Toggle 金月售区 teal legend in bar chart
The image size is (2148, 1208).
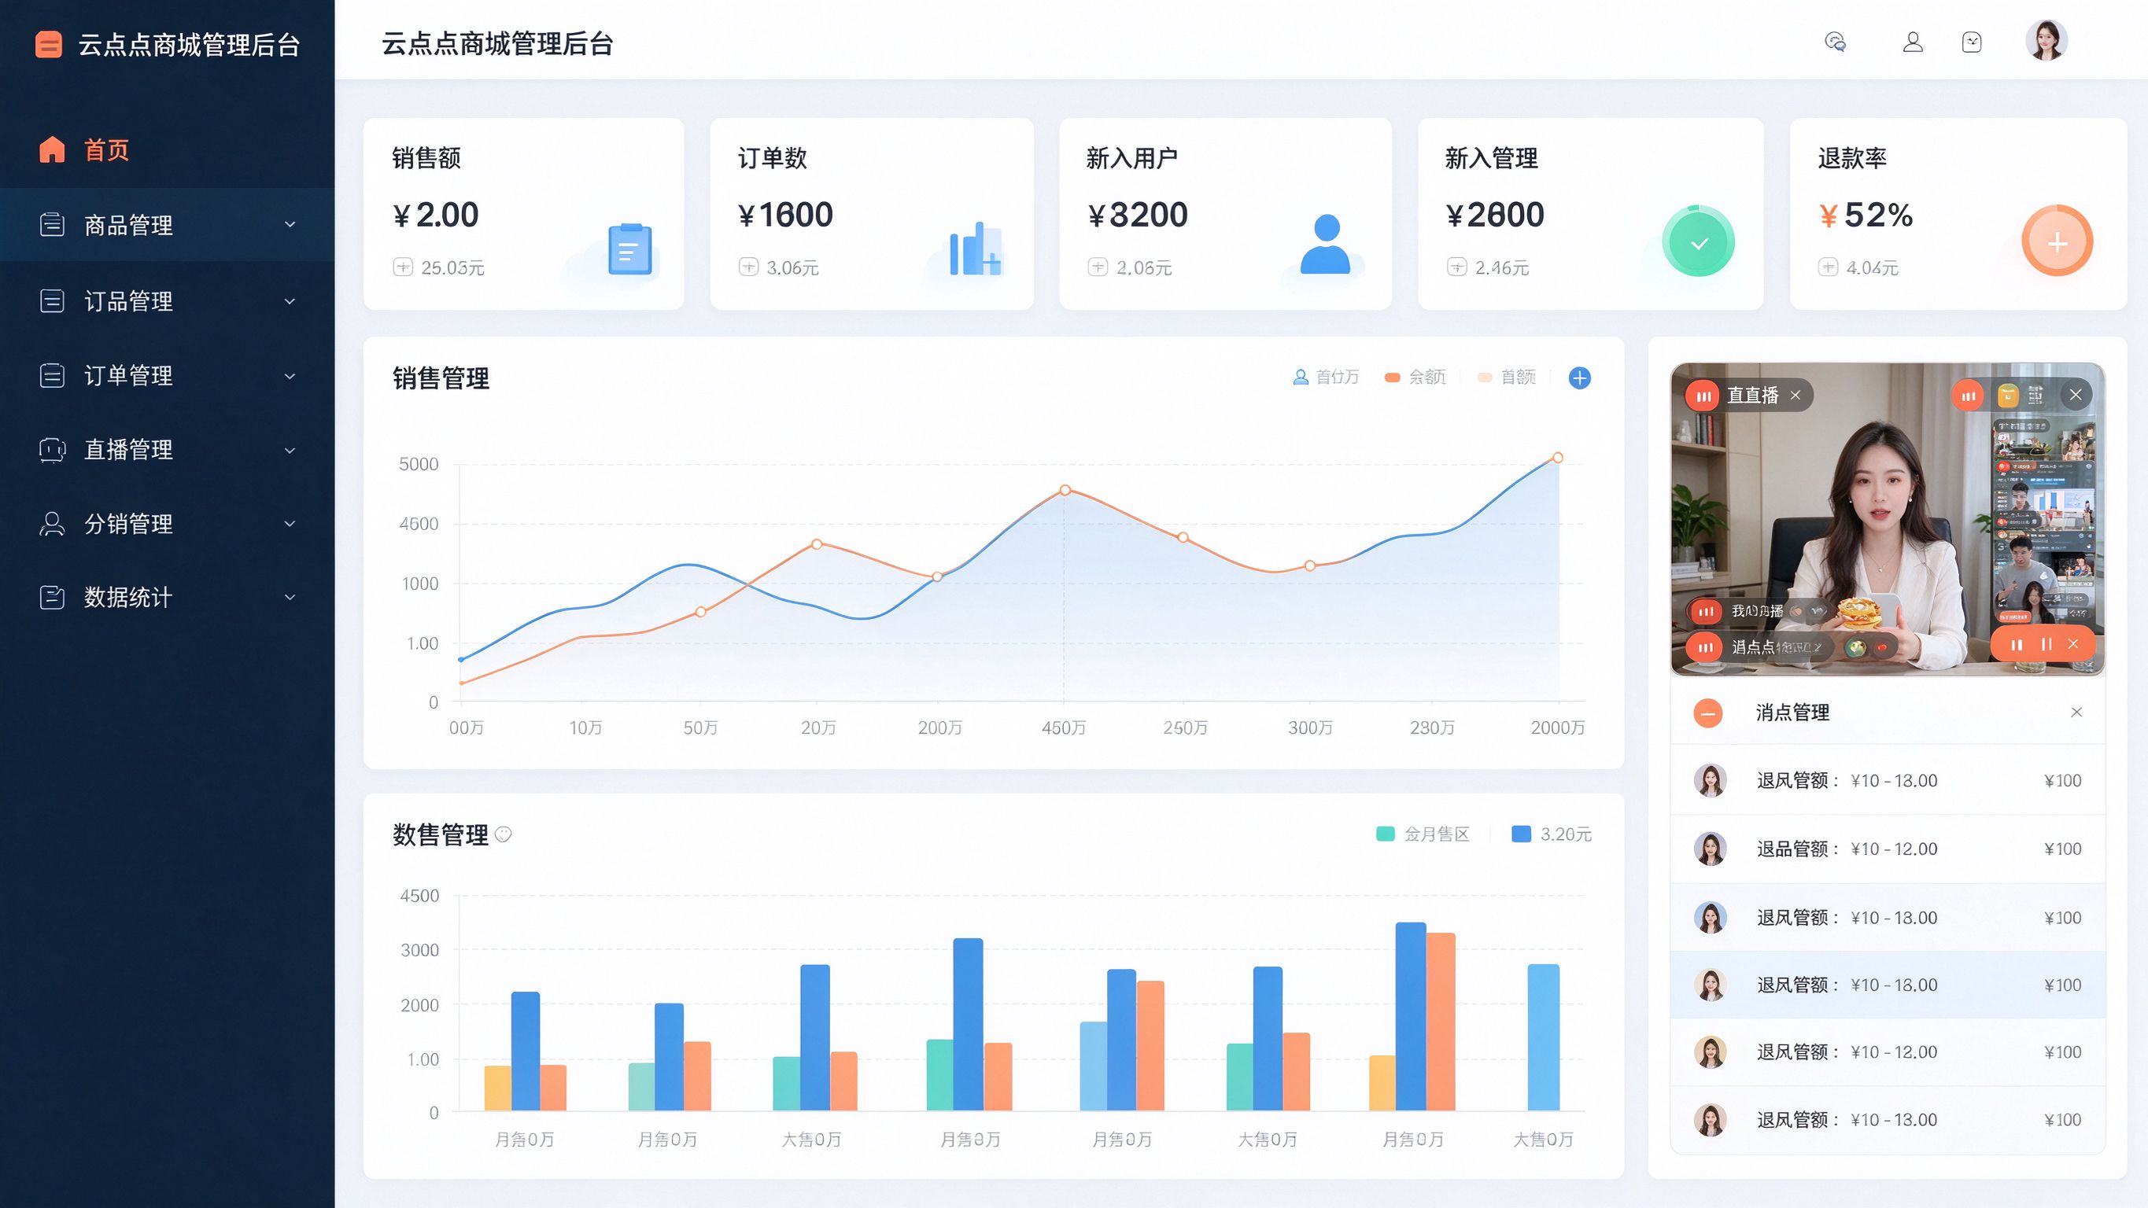pyautogui.click(x=1423, y=834)
